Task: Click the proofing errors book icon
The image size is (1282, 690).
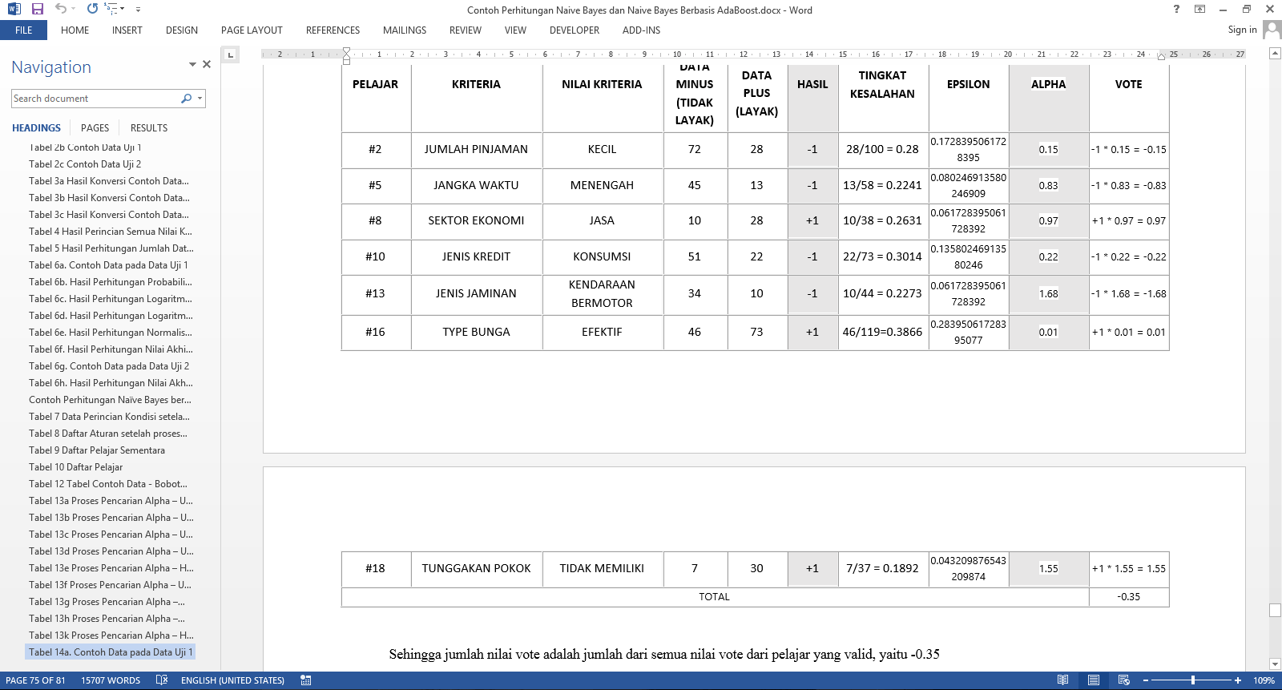Action: [x=162, y=680]
